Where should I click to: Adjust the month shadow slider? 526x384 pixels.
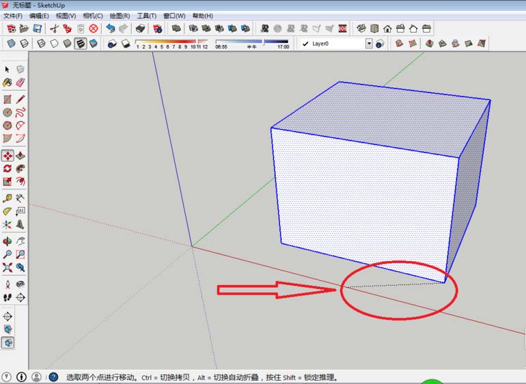(x=171, y=42)
